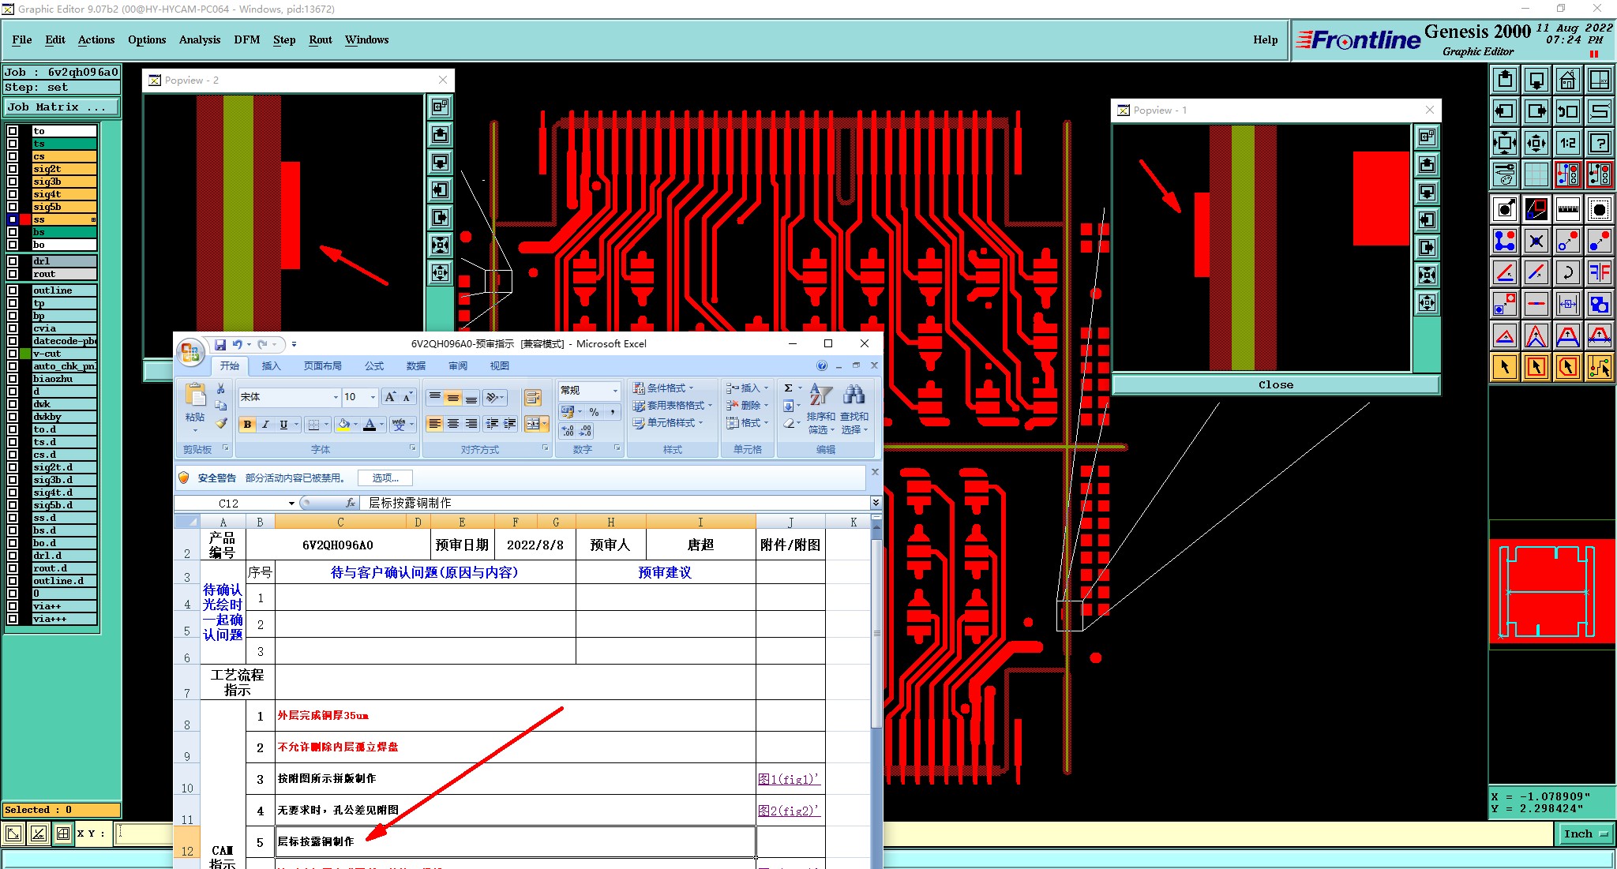The height and width of the screenshot is (869, 1617).
Task: Expand the number format dropdown 常规
Action: click(615, 391)
